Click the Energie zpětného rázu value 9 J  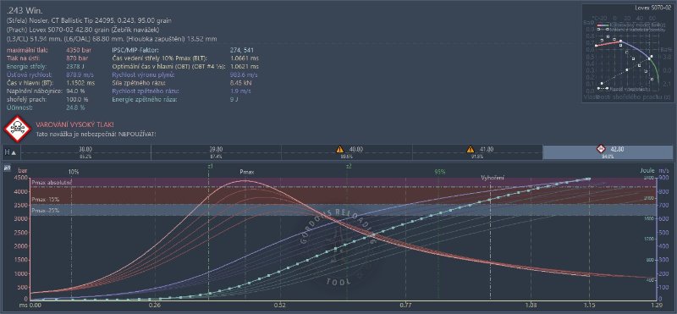[235, 99]
